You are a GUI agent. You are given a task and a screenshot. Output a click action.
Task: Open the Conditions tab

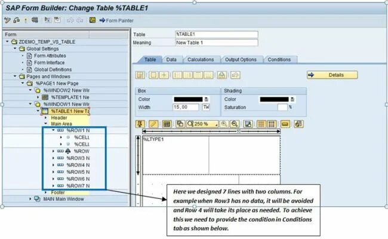click(279, 60)
